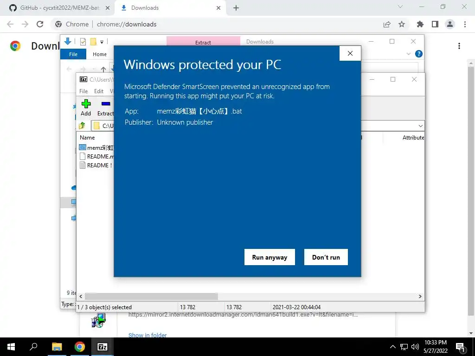Bookmark this page with star icon

(402, 24)
